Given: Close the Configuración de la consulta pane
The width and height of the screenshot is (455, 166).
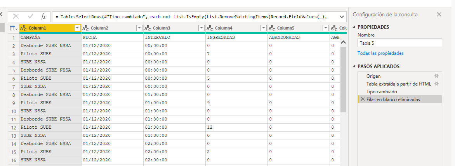Looking at the screenshot, I should [x=439, y=14].
